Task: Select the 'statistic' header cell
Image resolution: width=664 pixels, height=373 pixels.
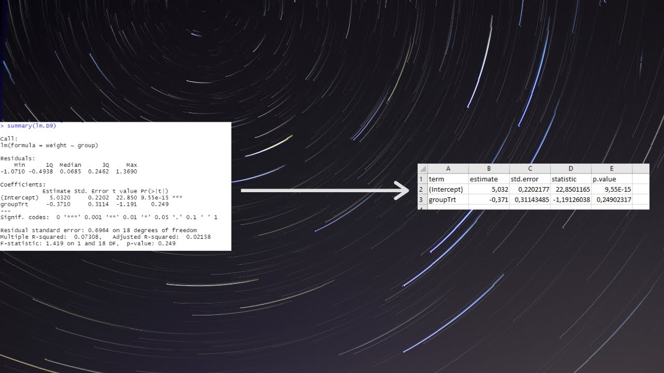Action: point(571,179)
